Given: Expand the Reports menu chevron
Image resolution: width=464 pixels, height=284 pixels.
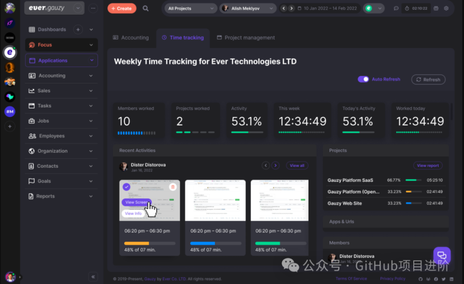Looking at the screenshot, I should click(x=91, y=196).
